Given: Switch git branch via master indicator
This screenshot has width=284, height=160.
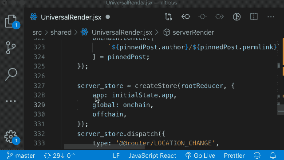Looking at the screenshot, I should pyautogui.click(x=21, y=156).
